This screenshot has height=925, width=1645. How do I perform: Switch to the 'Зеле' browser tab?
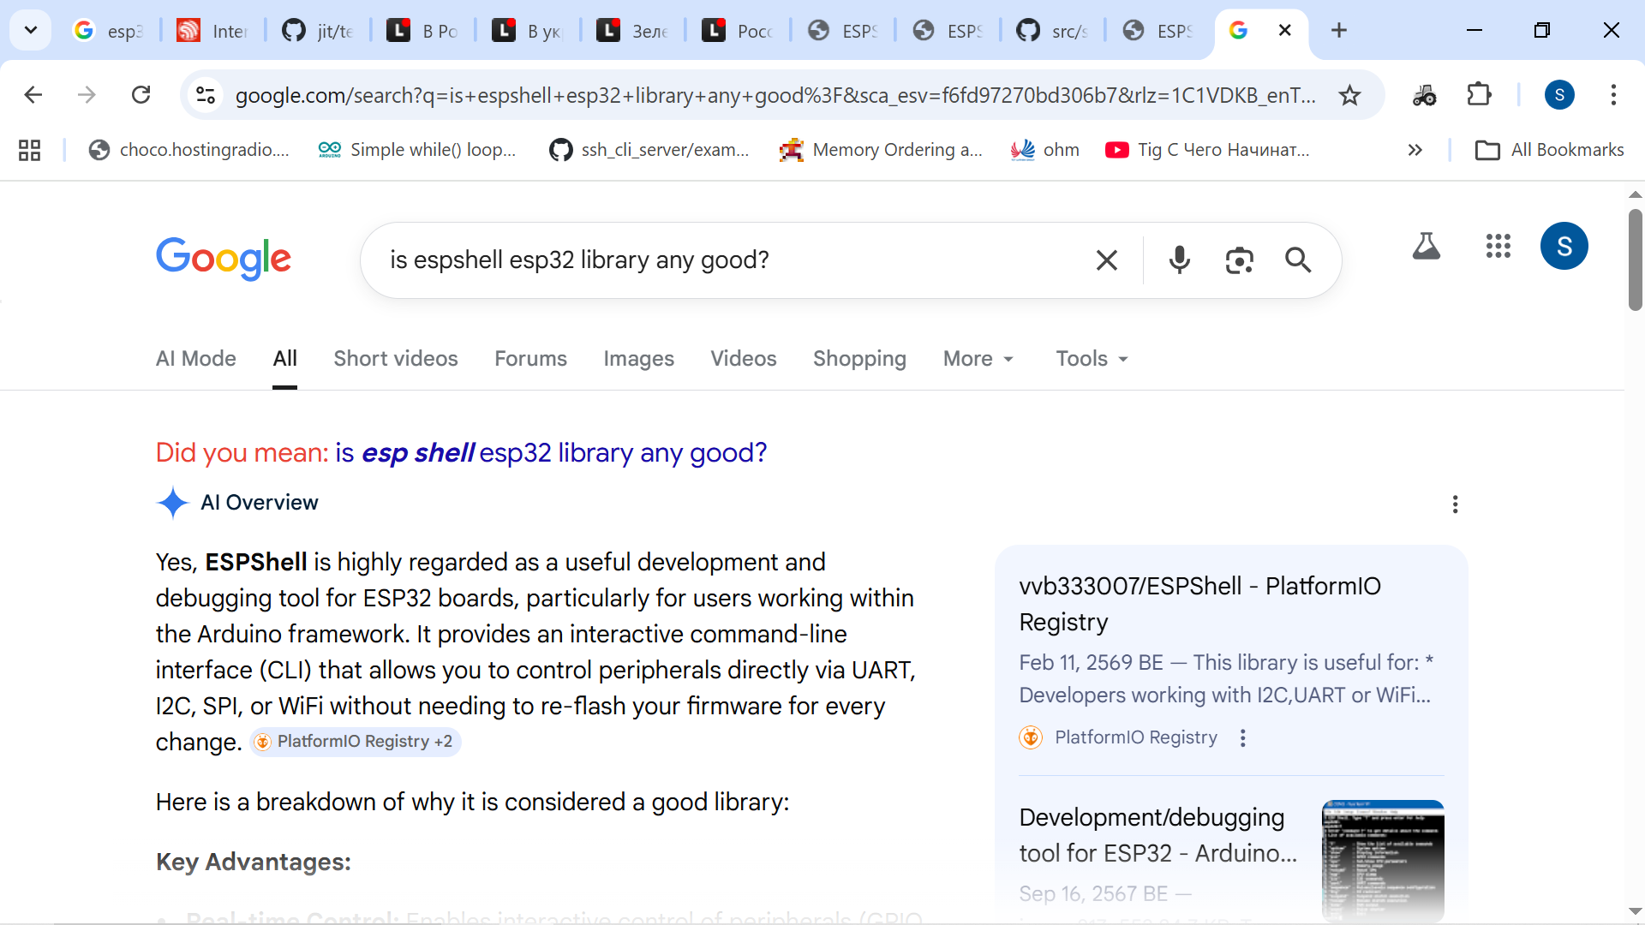pos(632,31)
